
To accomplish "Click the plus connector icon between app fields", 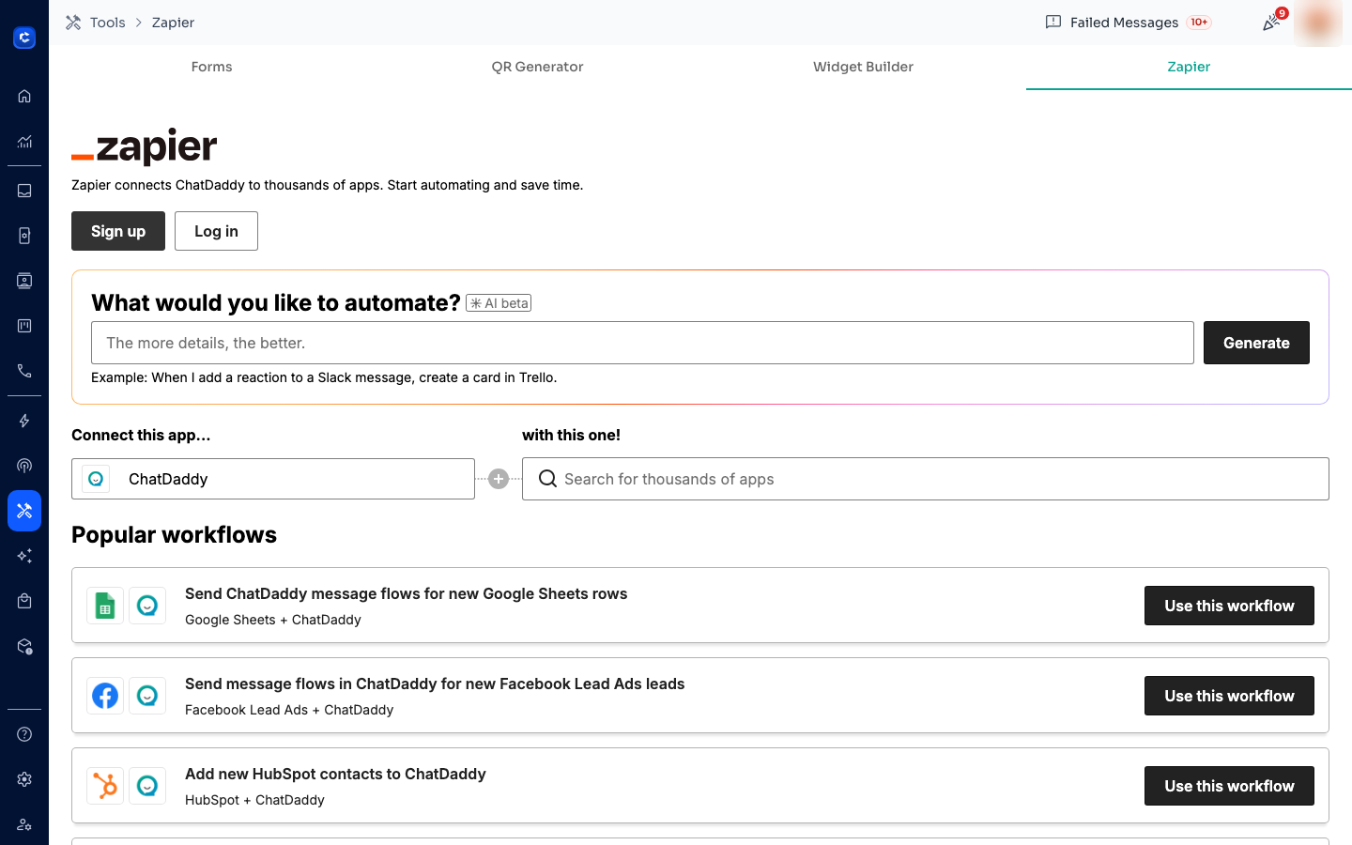I will tap(499, 479).
